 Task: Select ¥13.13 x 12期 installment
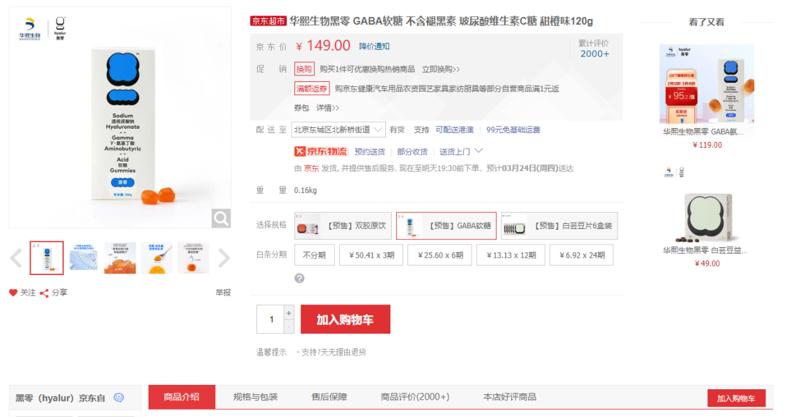click(x=510, y=255)
